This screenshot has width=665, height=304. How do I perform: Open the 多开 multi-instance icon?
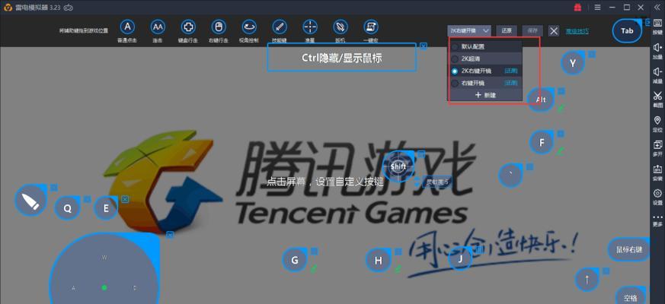[x=657, y=148]
